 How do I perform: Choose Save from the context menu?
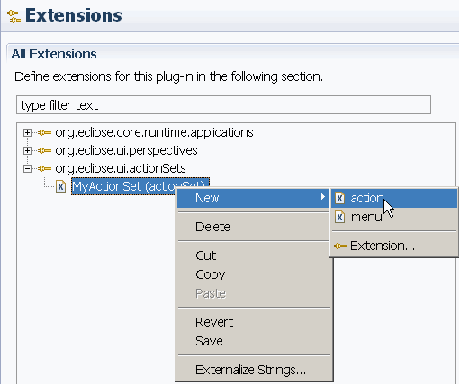[209, 341]
